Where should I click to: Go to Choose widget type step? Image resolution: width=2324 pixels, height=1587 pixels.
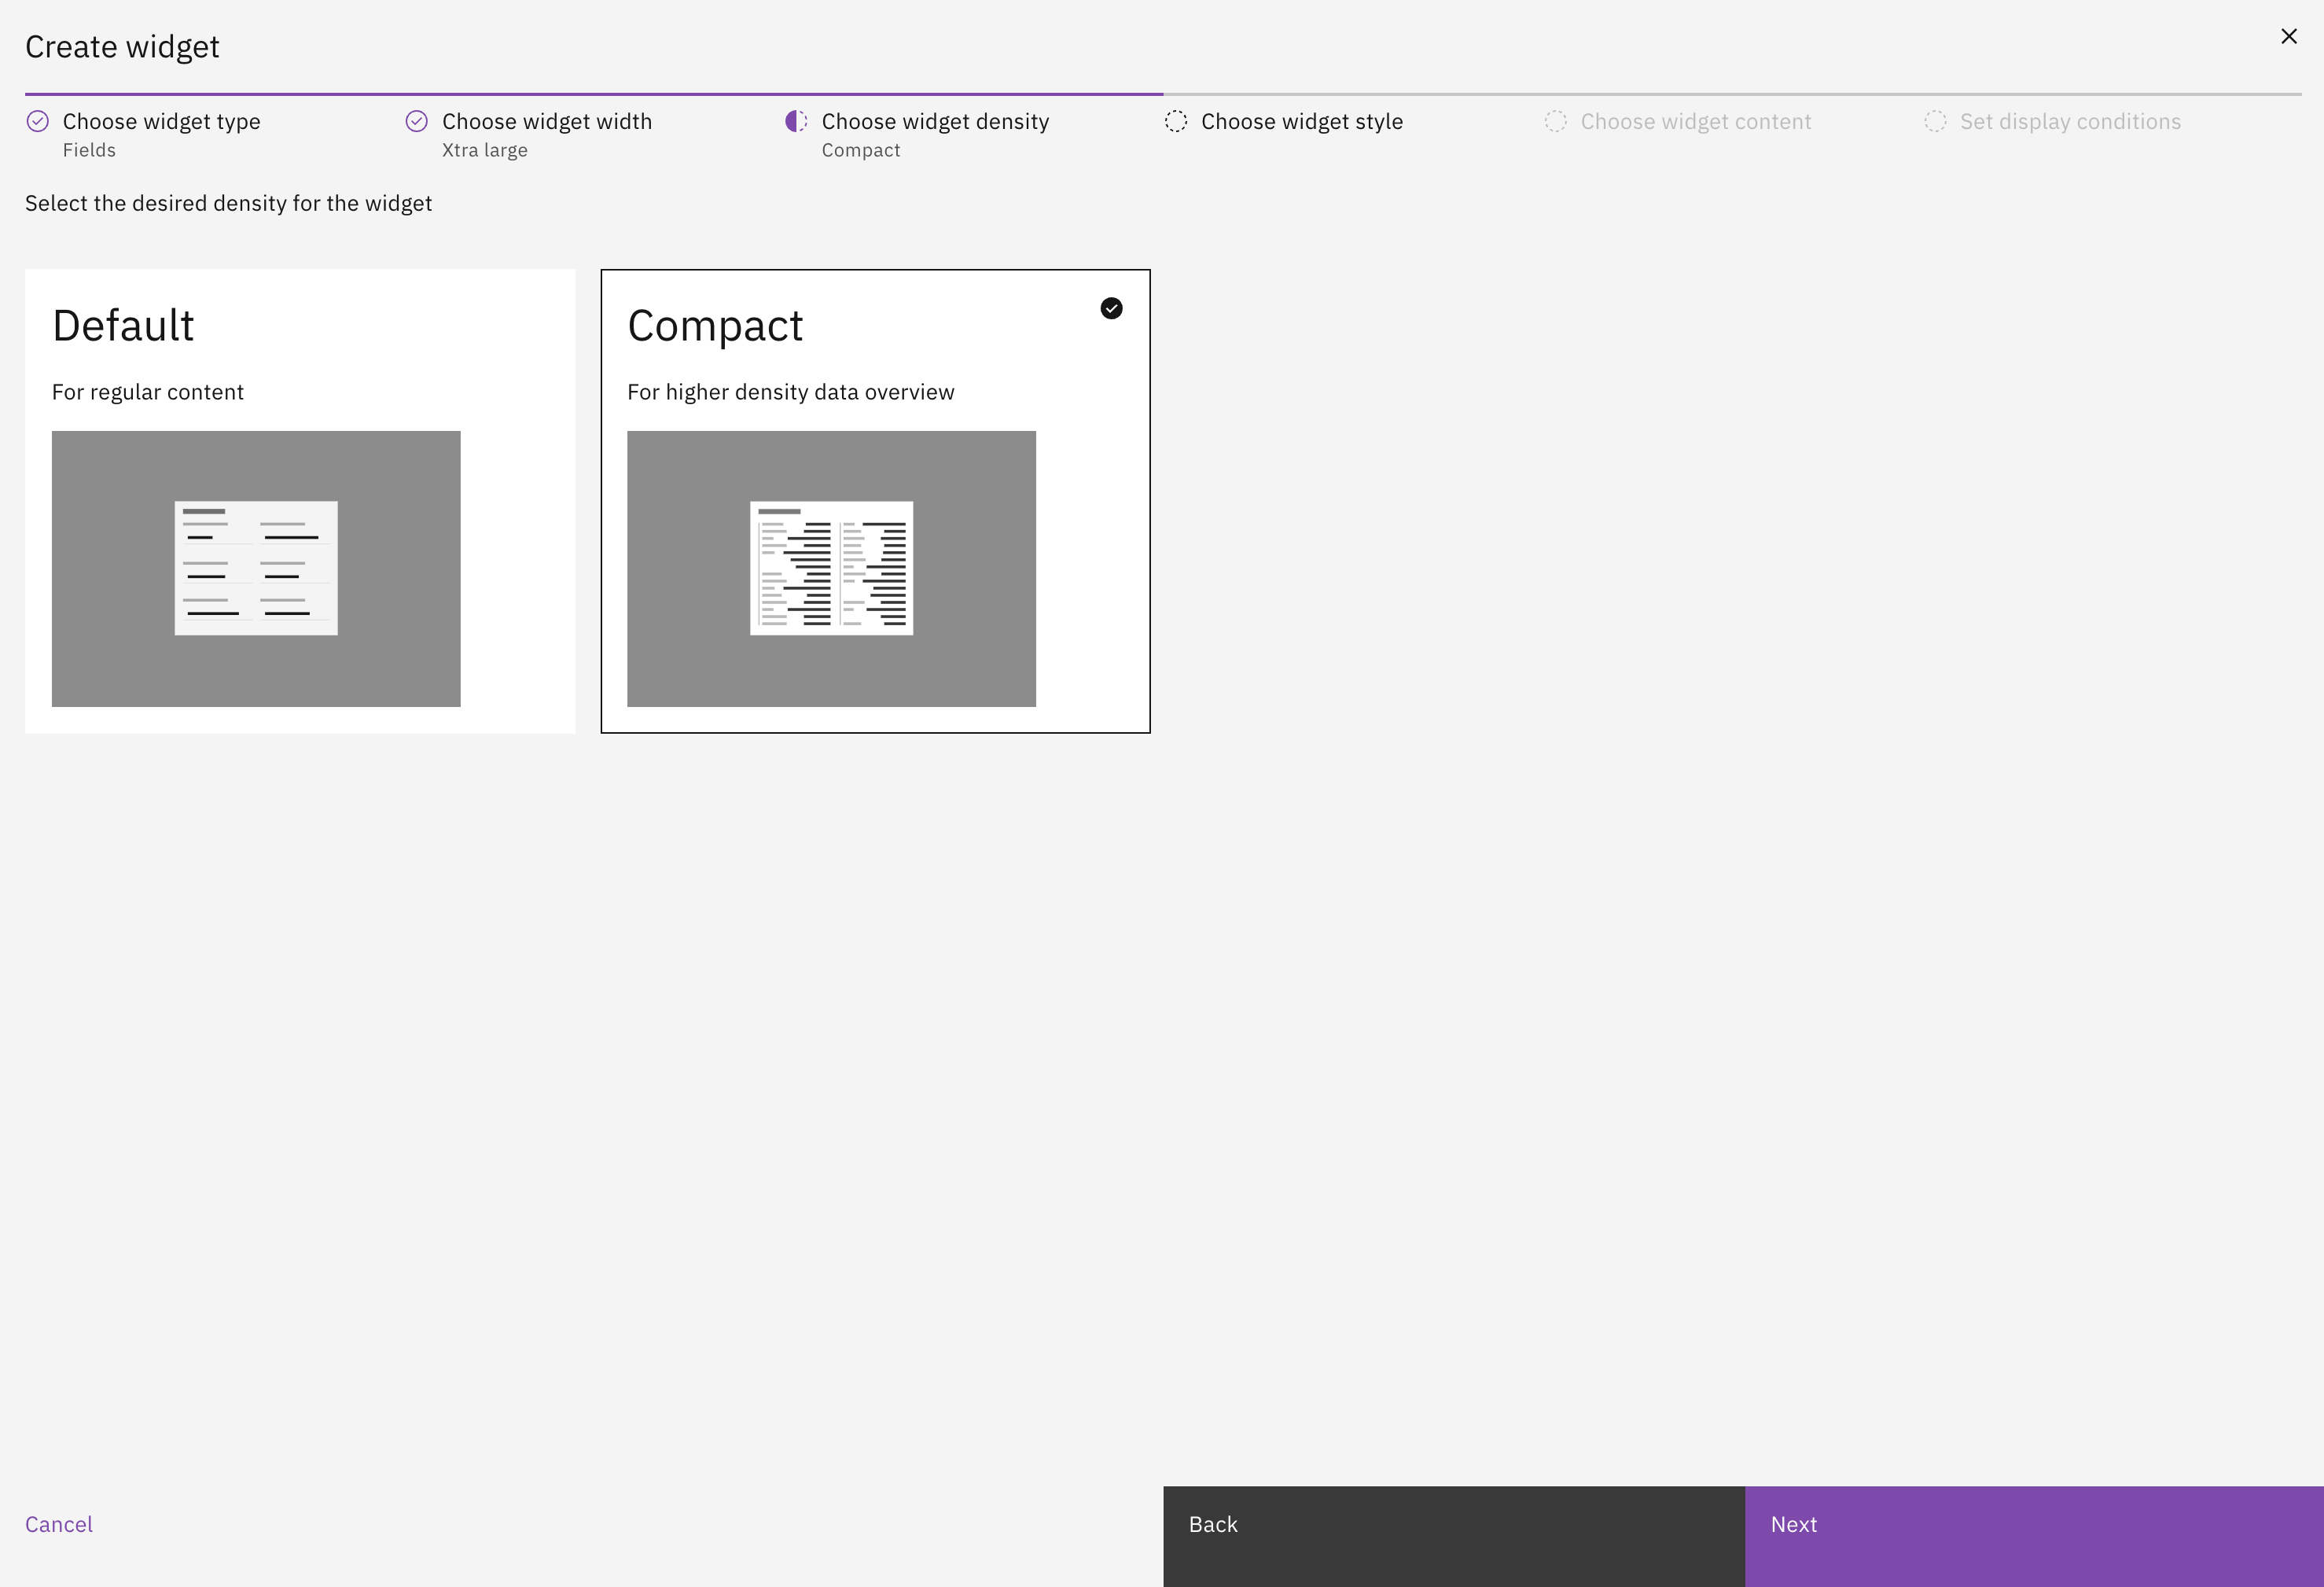pos(161,122)
